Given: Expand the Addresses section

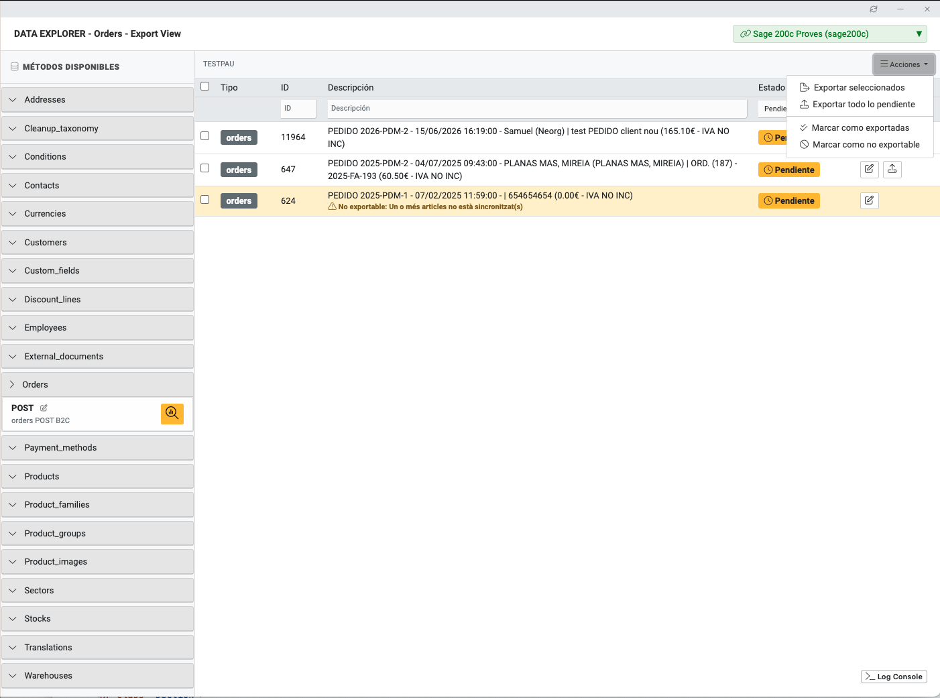Looking at the screenshot, I should point(98,99).
